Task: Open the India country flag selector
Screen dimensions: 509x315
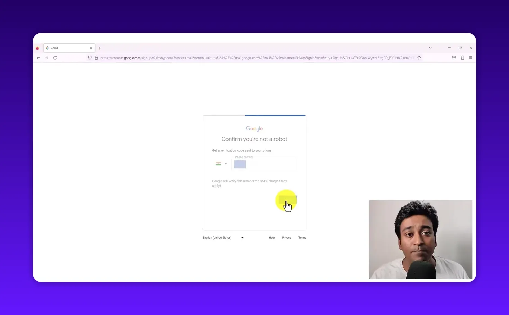Action: tap(221, 163)
